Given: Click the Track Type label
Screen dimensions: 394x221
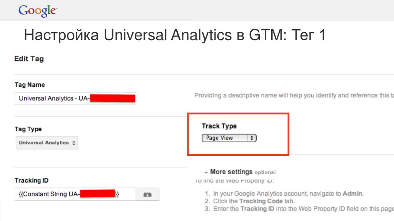Looking at the screenshot, I should coord(219,126).
